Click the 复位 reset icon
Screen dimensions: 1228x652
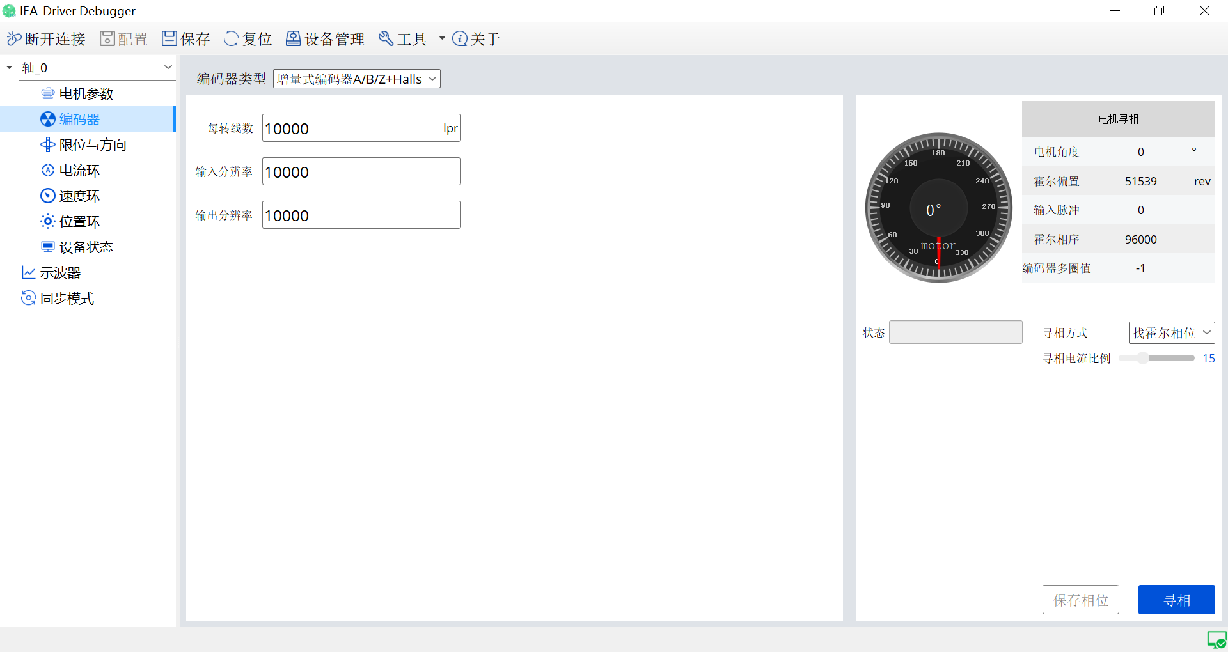pos(231,39)
